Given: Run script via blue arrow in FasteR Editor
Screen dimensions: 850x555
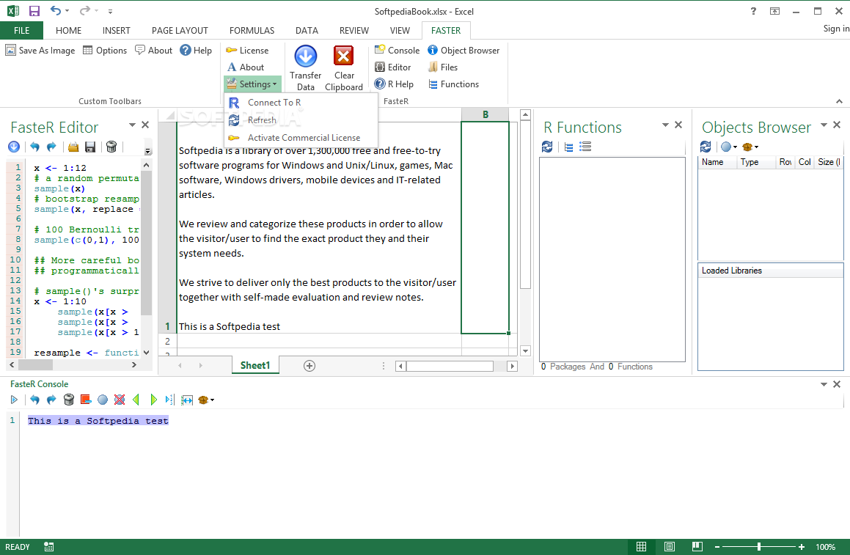Looking at the screenshot, I should (x=14, y=147).
